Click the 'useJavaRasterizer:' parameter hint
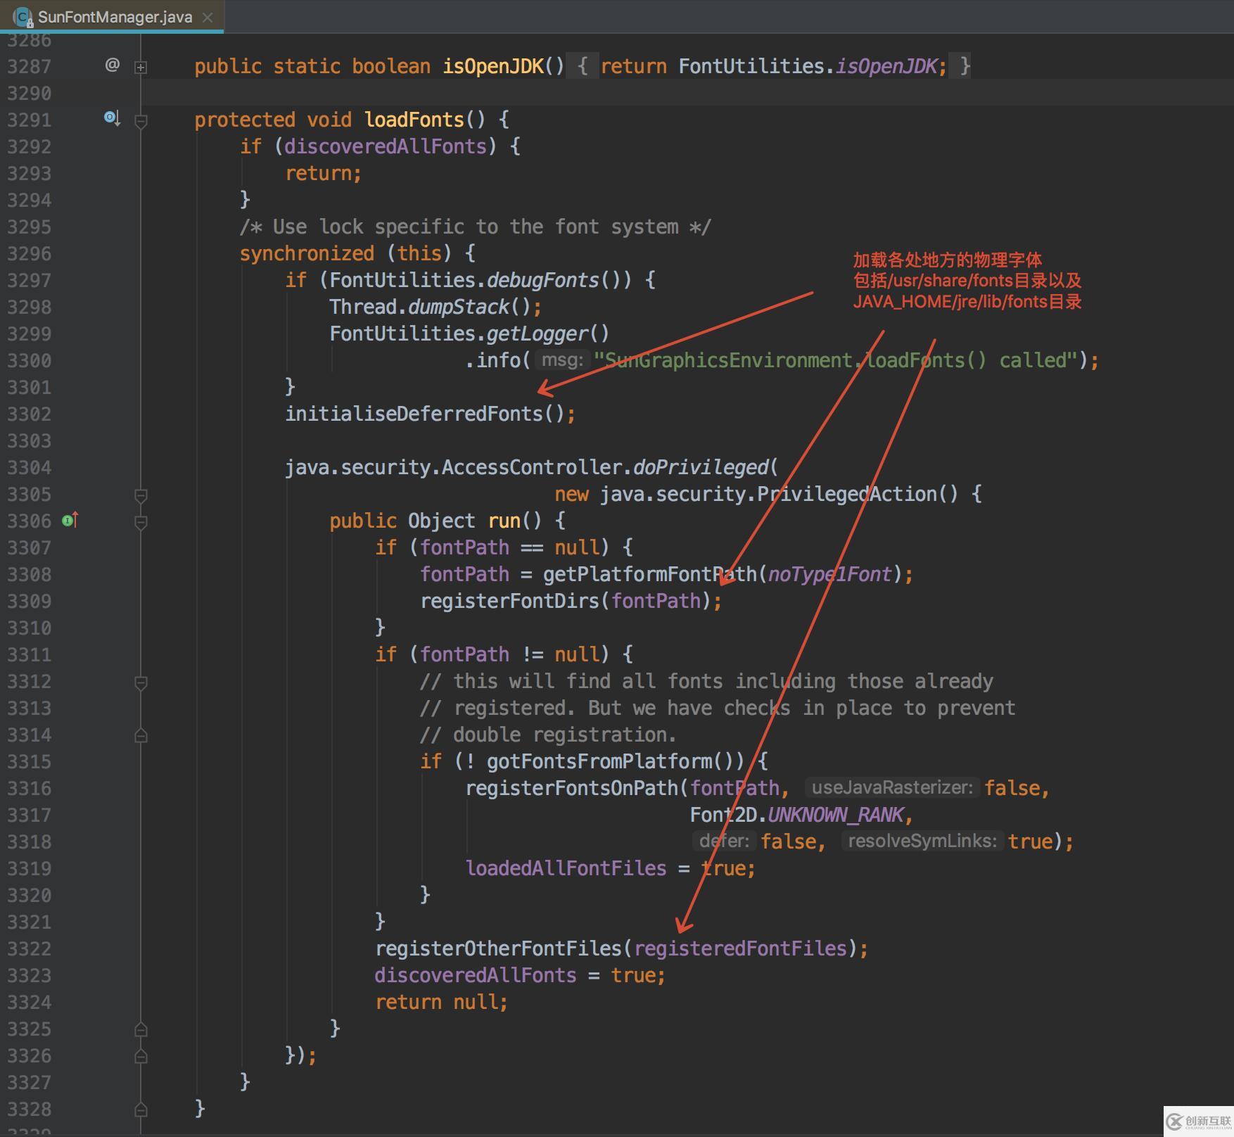Viewport: 1234px width, 1137px height. (x=892, y=787)
